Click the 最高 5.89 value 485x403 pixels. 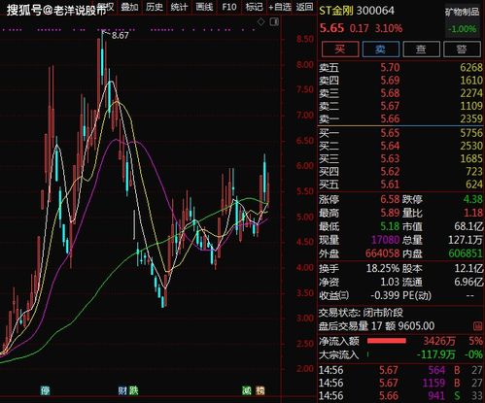point(390,213)
